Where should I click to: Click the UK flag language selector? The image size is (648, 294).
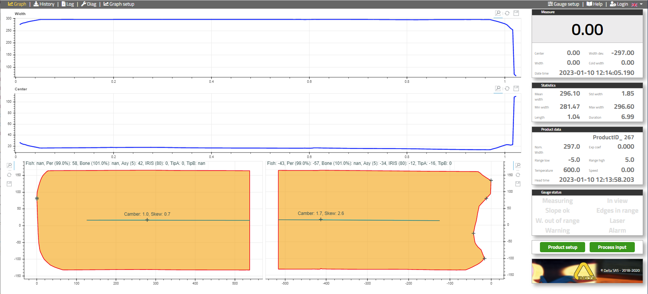click(x=634, y=5)
